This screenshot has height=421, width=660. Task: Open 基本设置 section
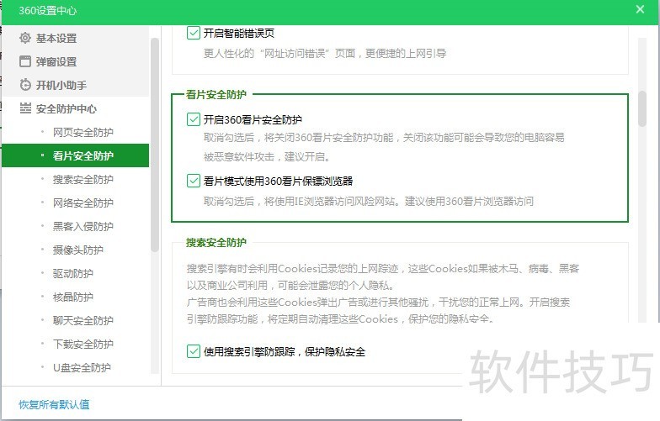(76, 39)
